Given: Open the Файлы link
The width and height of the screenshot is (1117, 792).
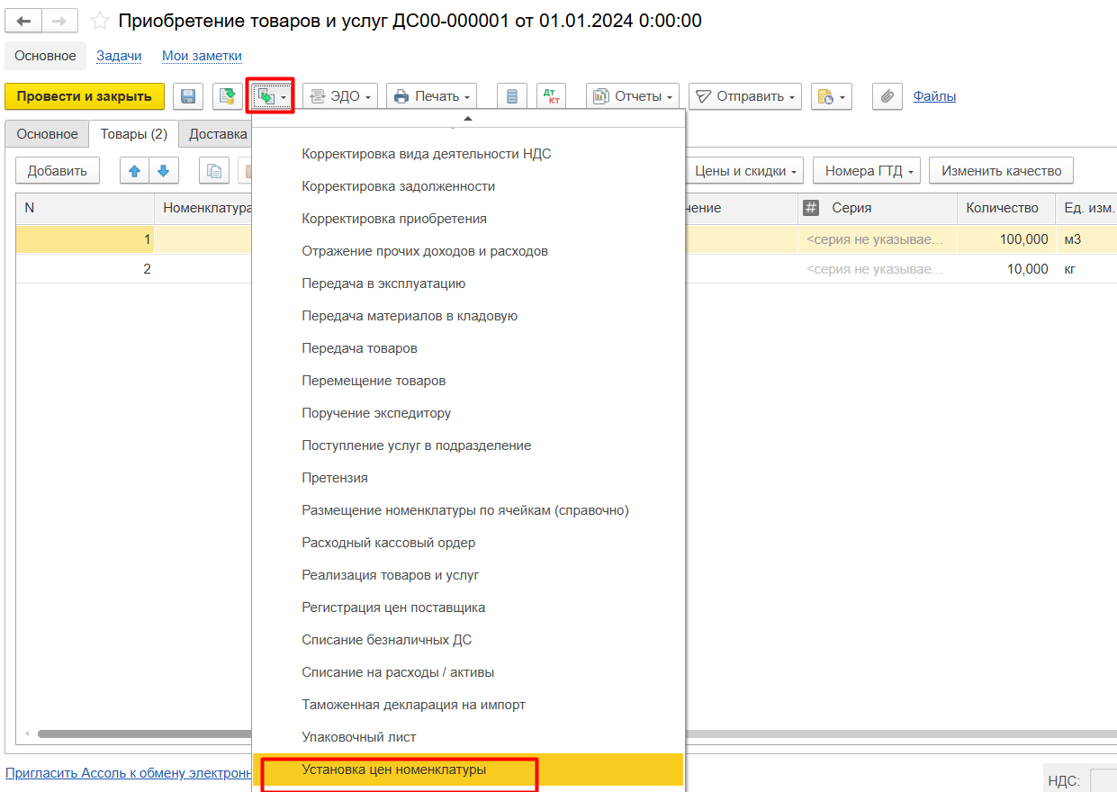Looking at the screenshot, I should click(x=934, y=96).
